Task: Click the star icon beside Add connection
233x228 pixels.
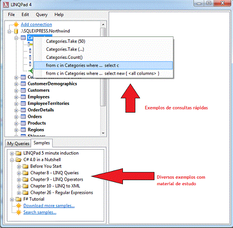Action: click(x=16, y=25)
